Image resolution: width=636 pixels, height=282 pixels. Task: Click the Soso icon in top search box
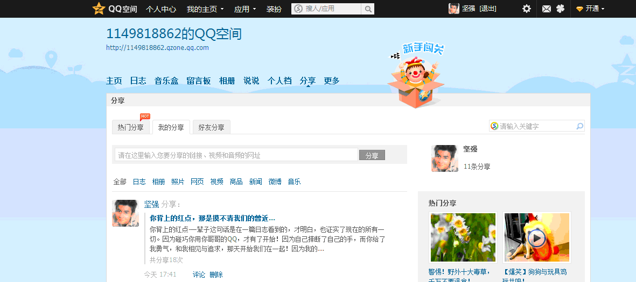(x=298, y=9)
